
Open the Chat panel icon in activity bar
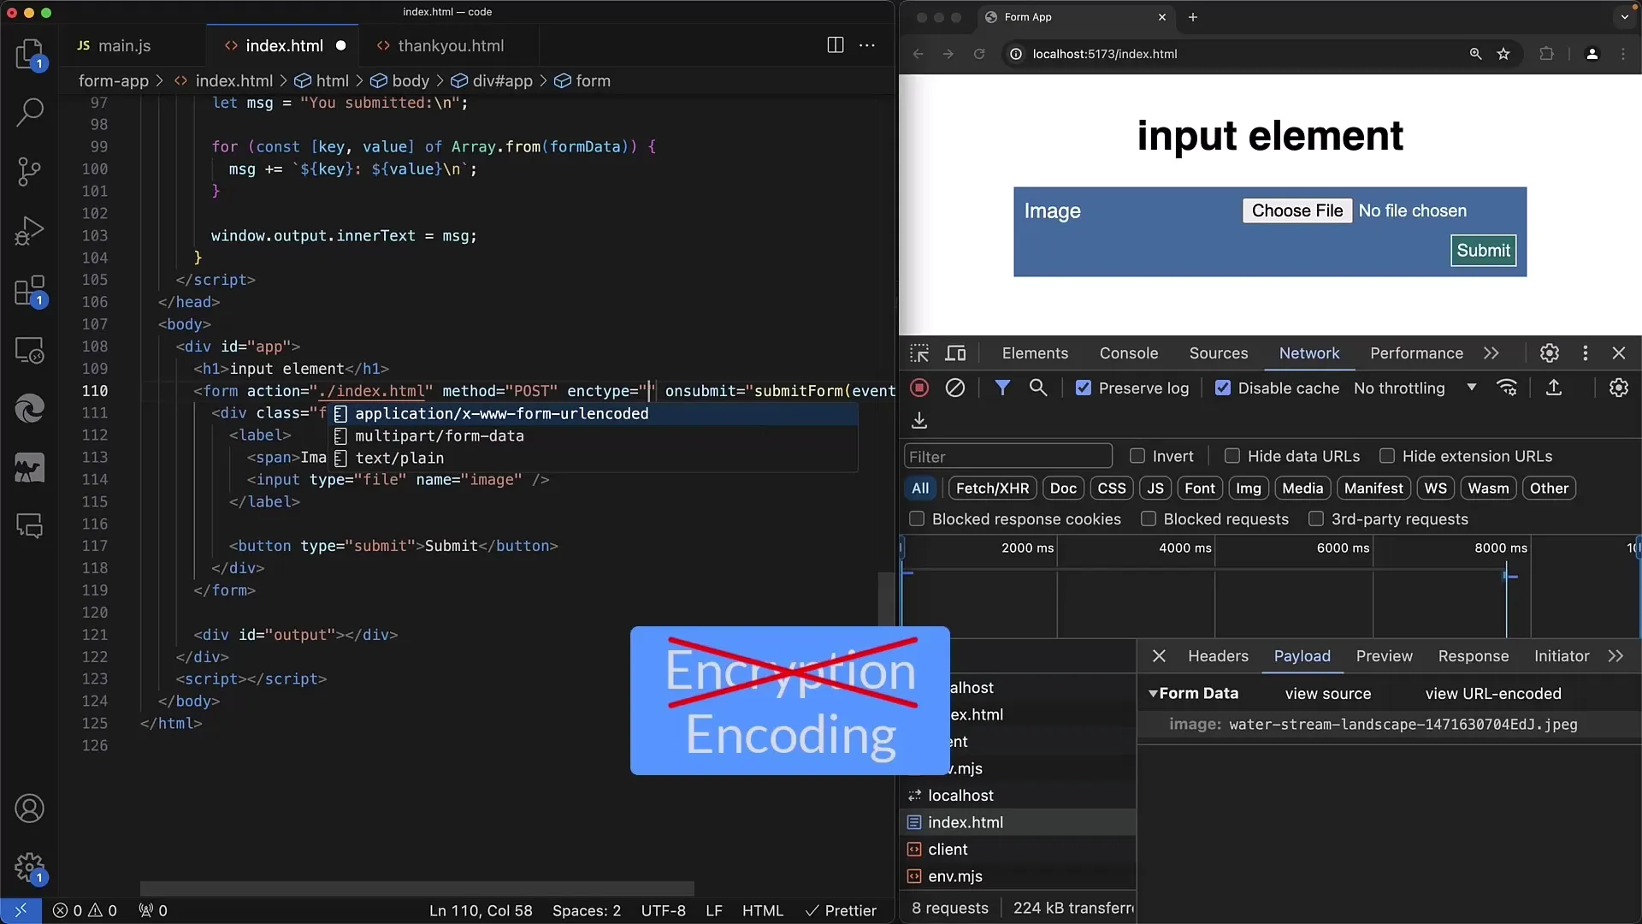pos(30,526)
